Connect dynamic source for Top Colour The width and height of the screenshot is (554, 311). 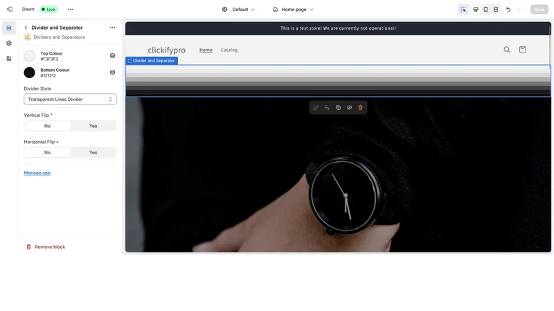pyautogui.click(x=112, y=56)
